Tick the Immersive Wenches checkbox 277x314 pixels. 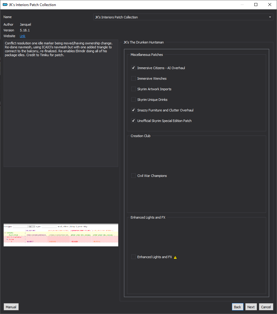133,78
